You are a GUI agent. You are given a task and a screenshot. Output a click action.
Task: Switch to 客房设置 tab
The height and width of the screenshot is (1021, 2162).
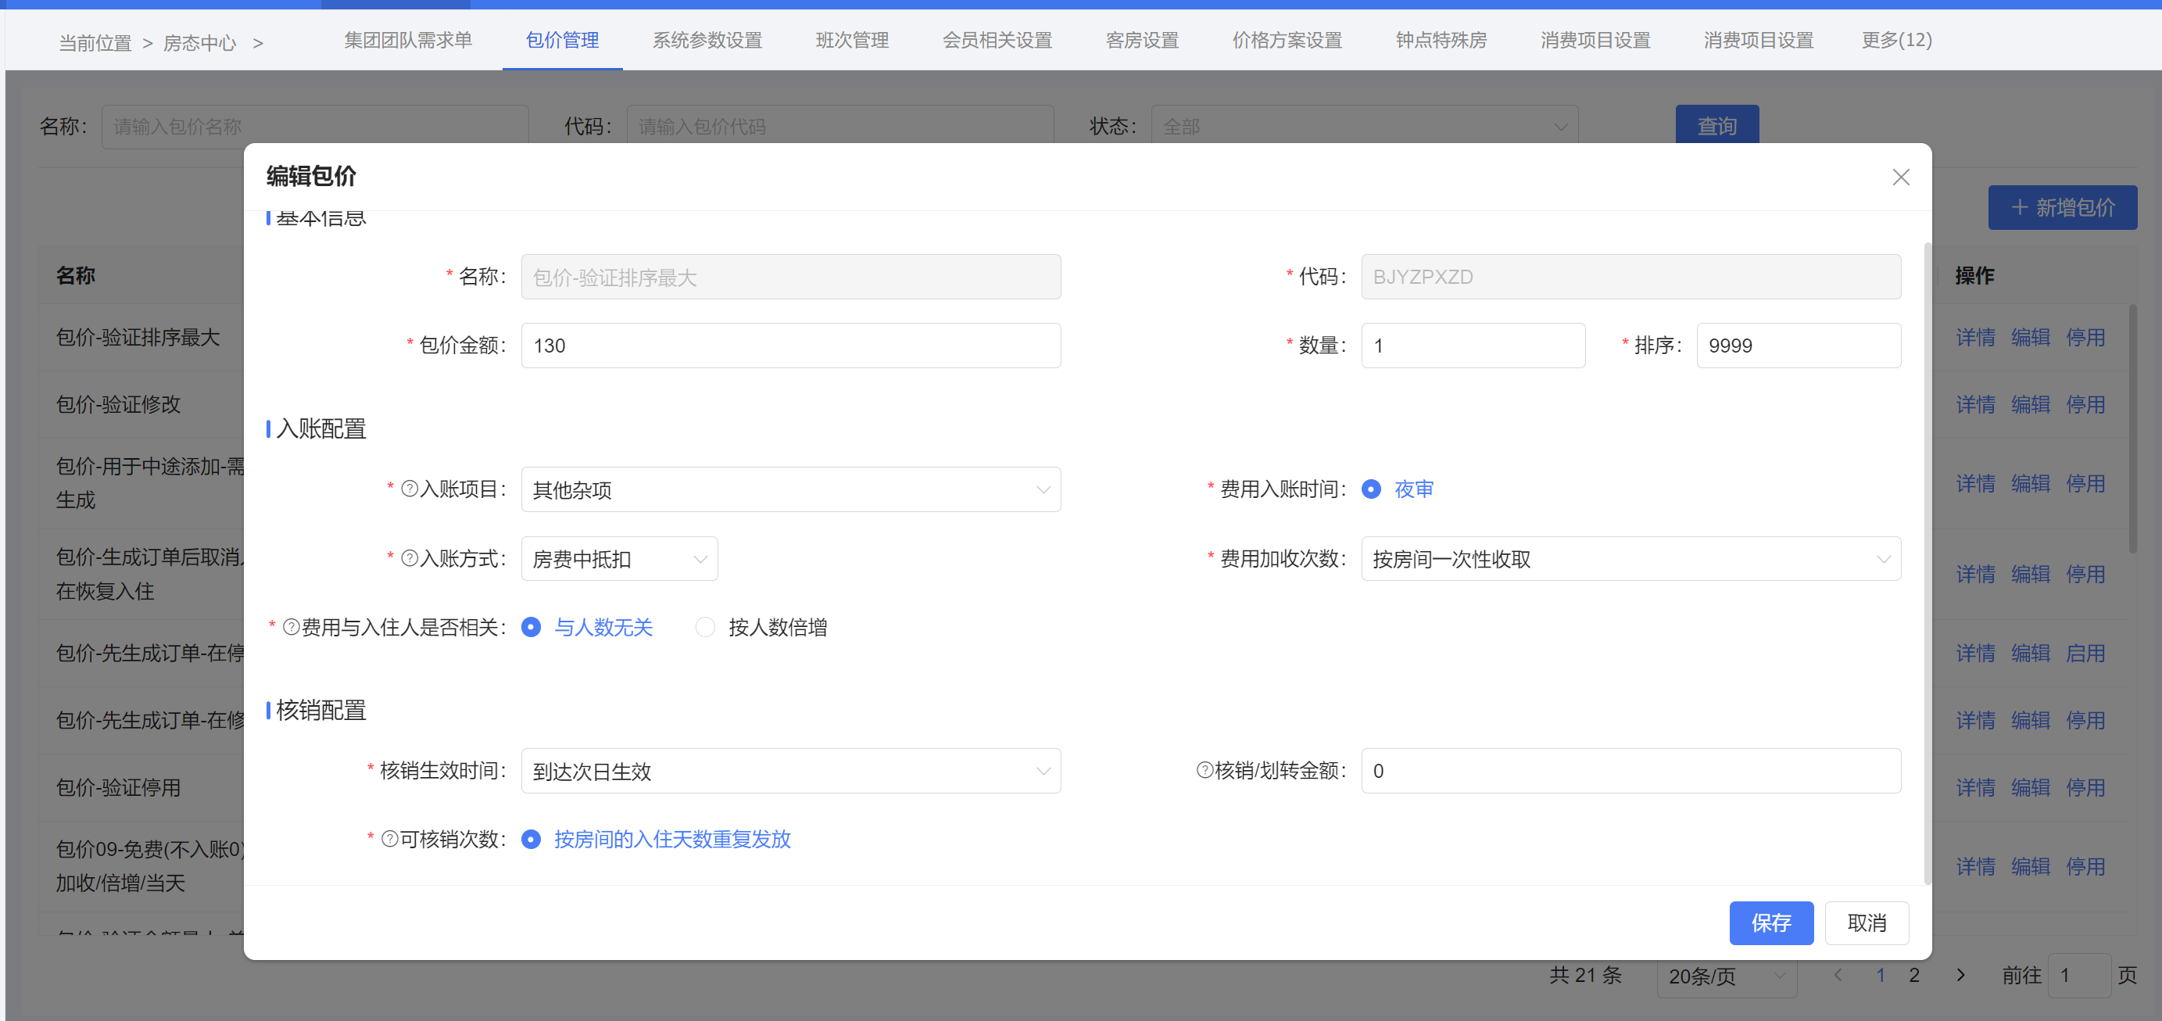point(1142,39)
